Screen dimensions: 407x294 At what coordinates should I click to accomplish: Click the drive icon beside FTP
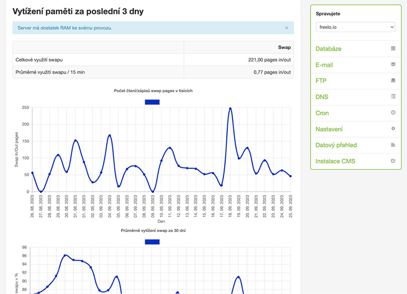393,81
